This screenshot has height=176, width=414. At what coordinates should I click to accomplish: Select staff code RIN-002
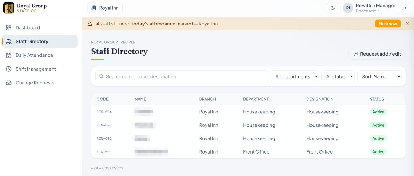(104, 138)
